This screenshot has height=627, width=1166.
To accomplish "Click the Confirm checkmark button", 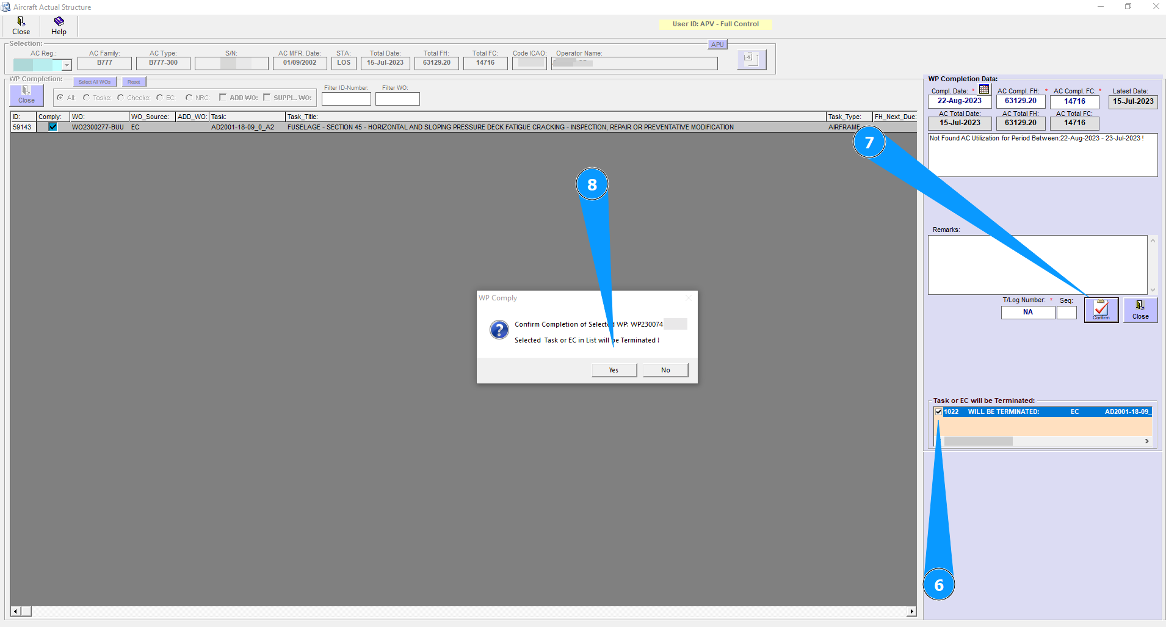I will (1101, 310).
